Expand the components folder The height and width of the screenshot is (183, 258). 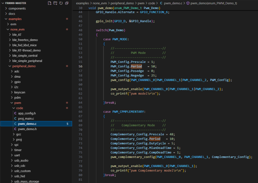click(17, 8)
